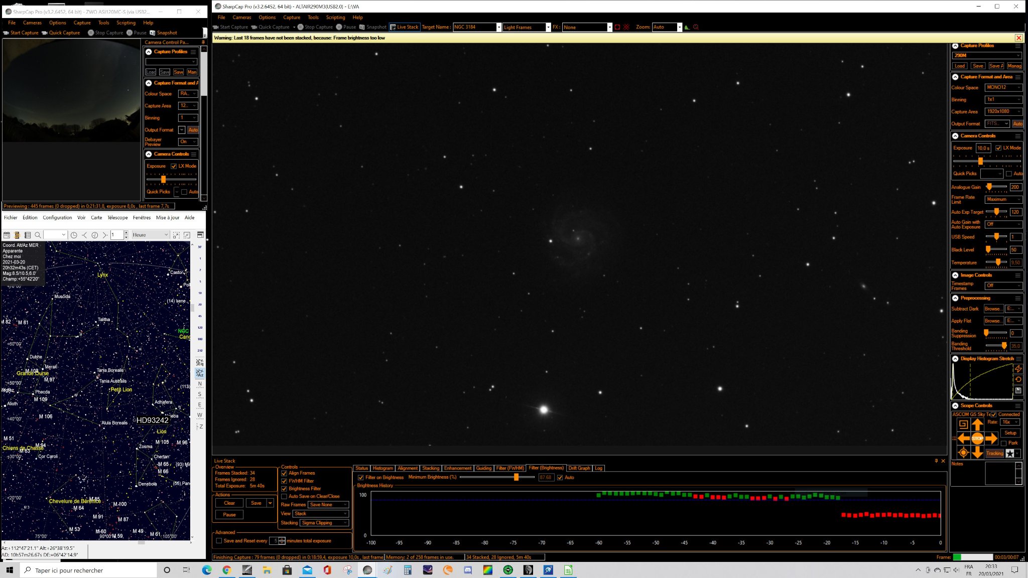Auto-stretch histogram with lightning bolt icon
Viewport: 1028px width, 578px height.
(1018, 369)
